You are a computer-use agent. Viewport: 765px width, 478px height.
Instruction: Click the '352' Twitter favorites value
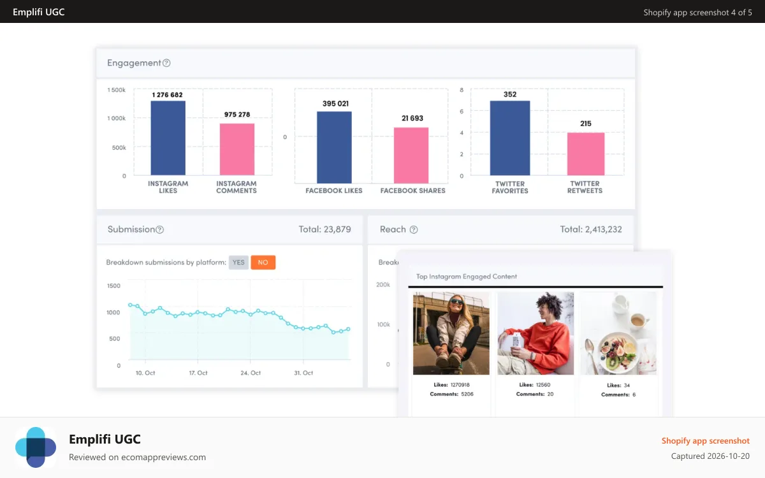pyautogui.click(x=510, y=94)
